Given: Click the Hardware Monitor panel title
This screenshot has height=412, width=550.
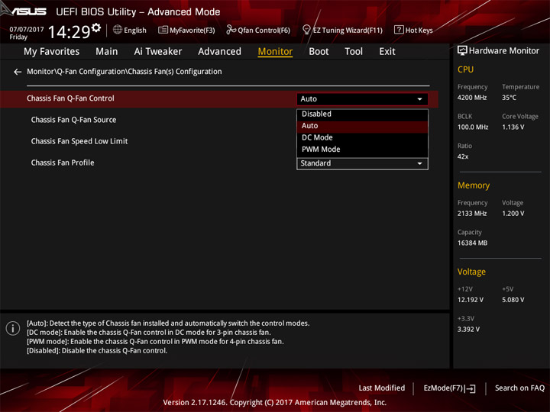Looking at the screenshot, I should 504,51.
